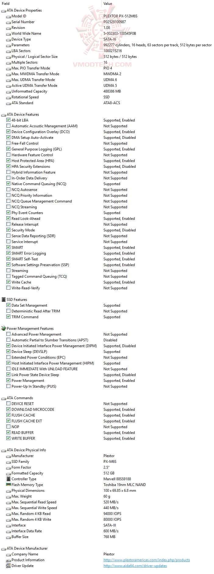Click the memory icon beside Flash Memory Type
This screenshot has width=214, height=574.
[9, 485]
